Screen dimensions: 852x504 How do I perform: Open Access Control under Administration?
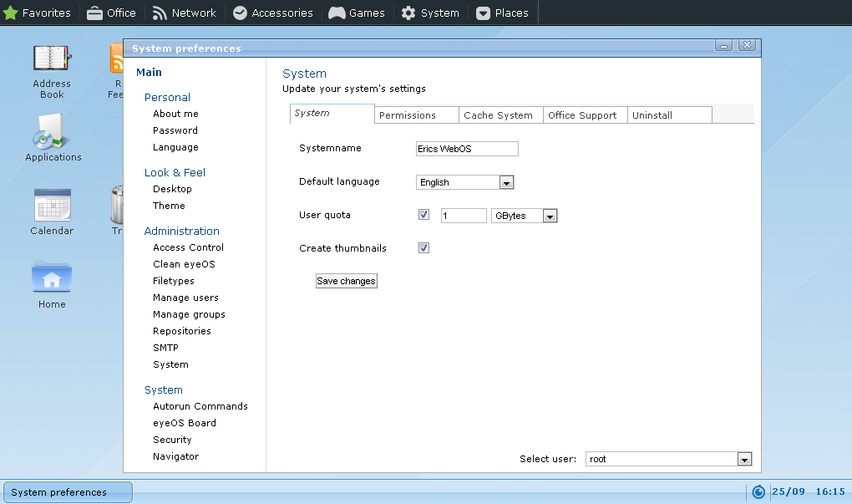[188, 247]
